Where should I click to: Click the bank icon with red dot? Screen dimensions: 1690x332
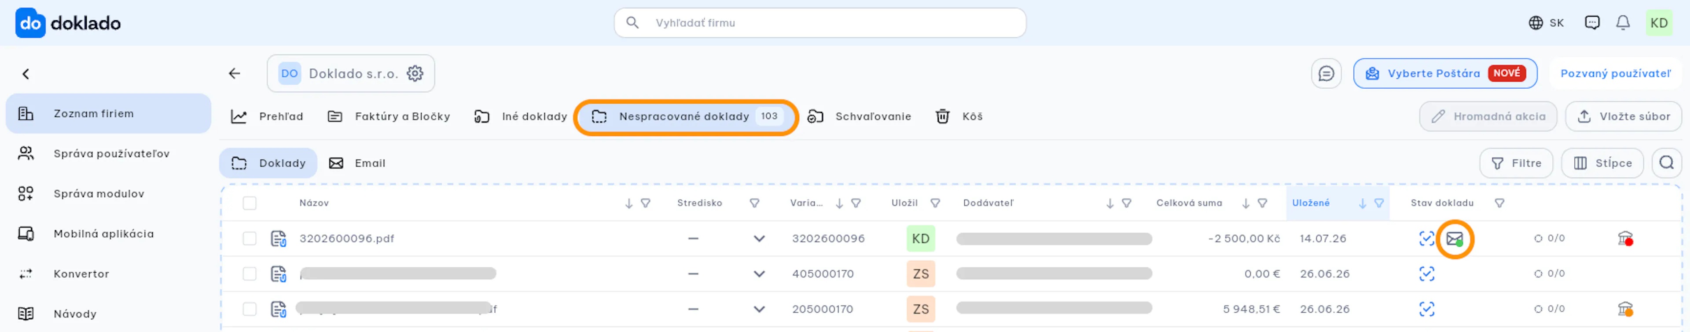pos(1625,238)
